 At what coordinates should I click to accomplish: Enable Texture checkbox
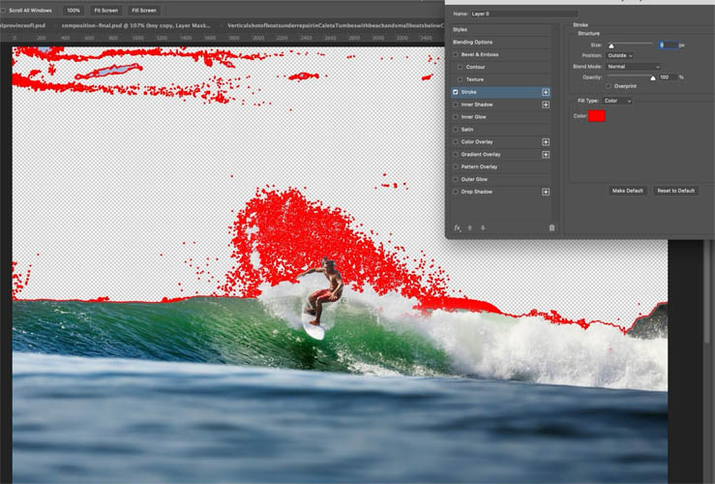[460, 79]
